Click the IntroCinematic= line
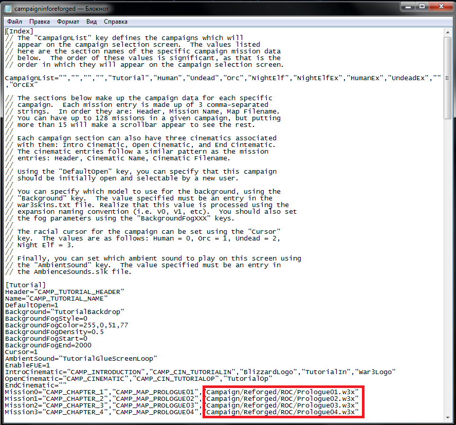This screenshot has width=456, height=425. point(200,372)
